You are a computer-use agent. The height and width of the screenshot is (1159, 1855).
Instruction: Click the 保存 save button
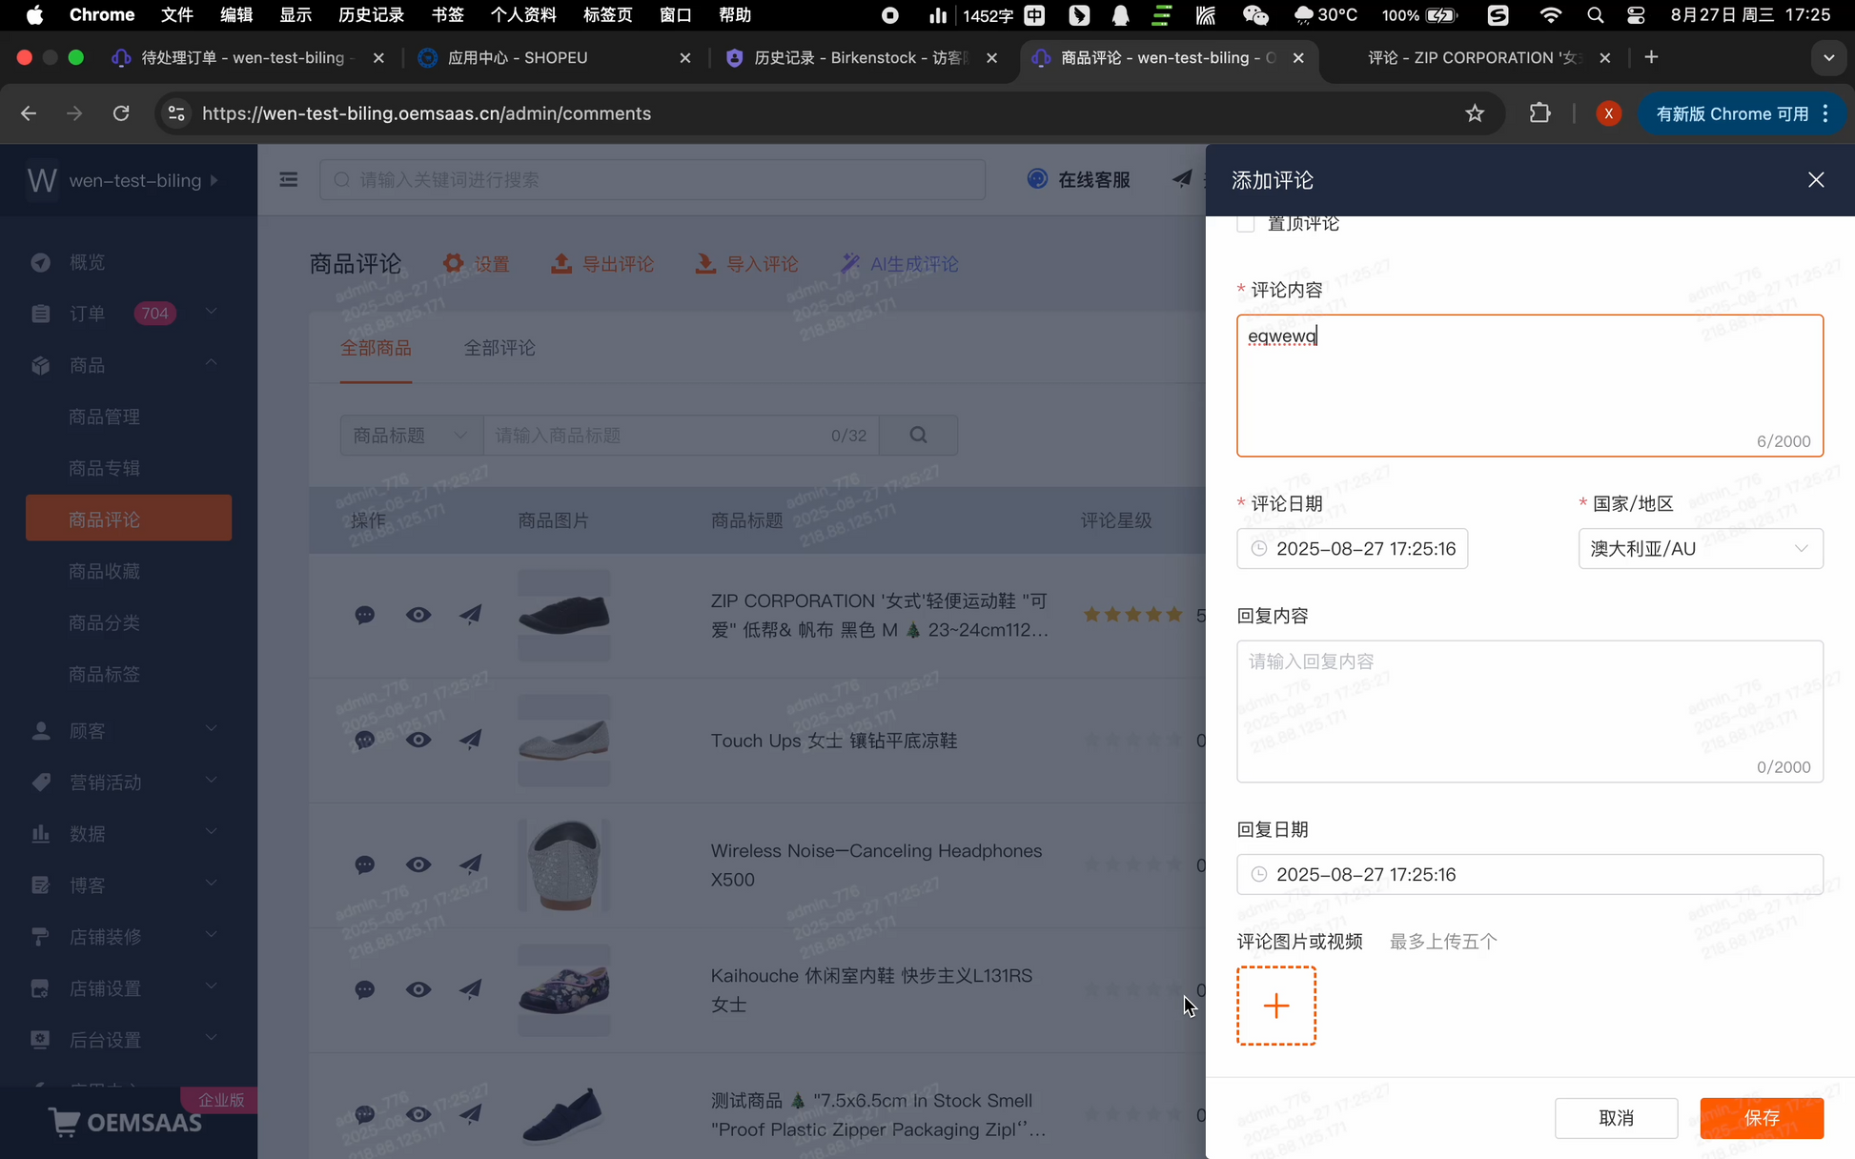click(1761, 1118)
